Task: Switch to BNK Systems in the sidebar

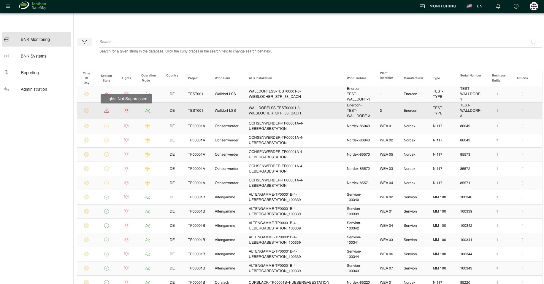Action: click(34, 56)
